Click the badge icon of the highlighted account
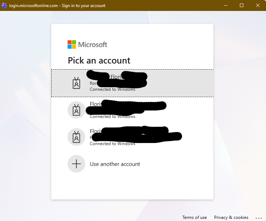This screenshot has height=221, width=266. pos(76,83)
